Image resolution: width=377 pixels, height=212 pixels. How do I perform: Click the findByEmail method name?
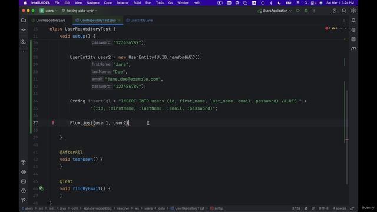87,188
